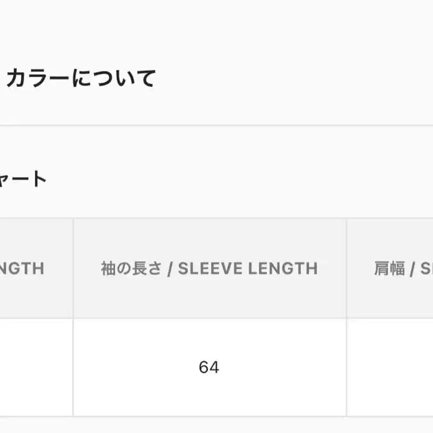Click blank space right of ャート heading
Viewport: 433px width, 433px height.
[241, 179]
